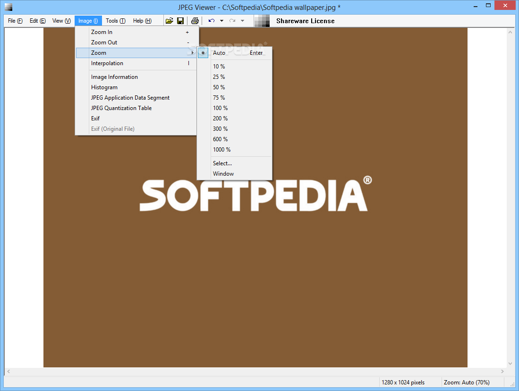This screenshot has height=391, width=519.
Task: Open the View menu
Action: point(61,21)
